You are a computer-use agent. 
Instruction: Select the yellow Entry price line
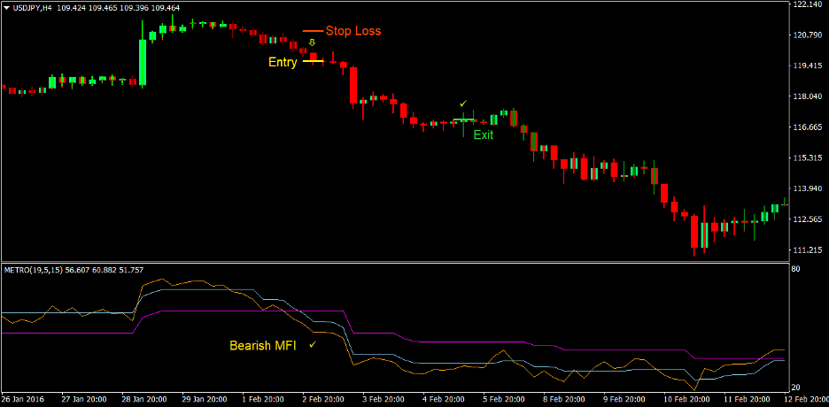[x=313, y=61]
